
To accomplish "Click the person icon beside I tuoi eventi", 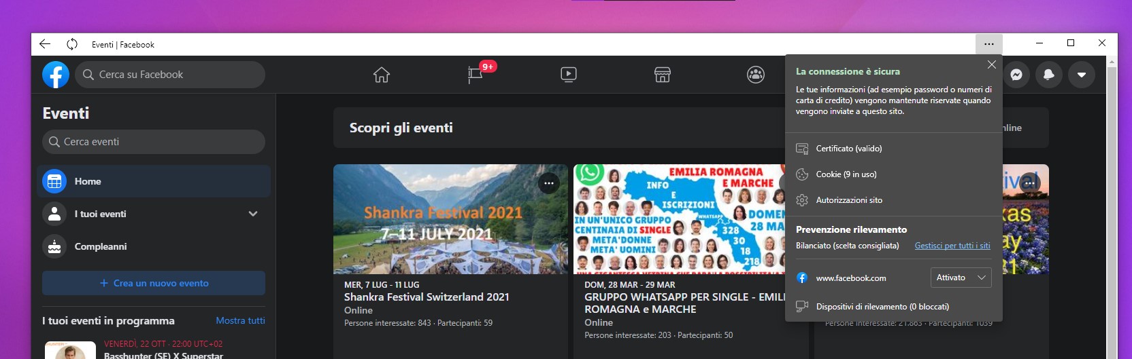I will [54, 214].
